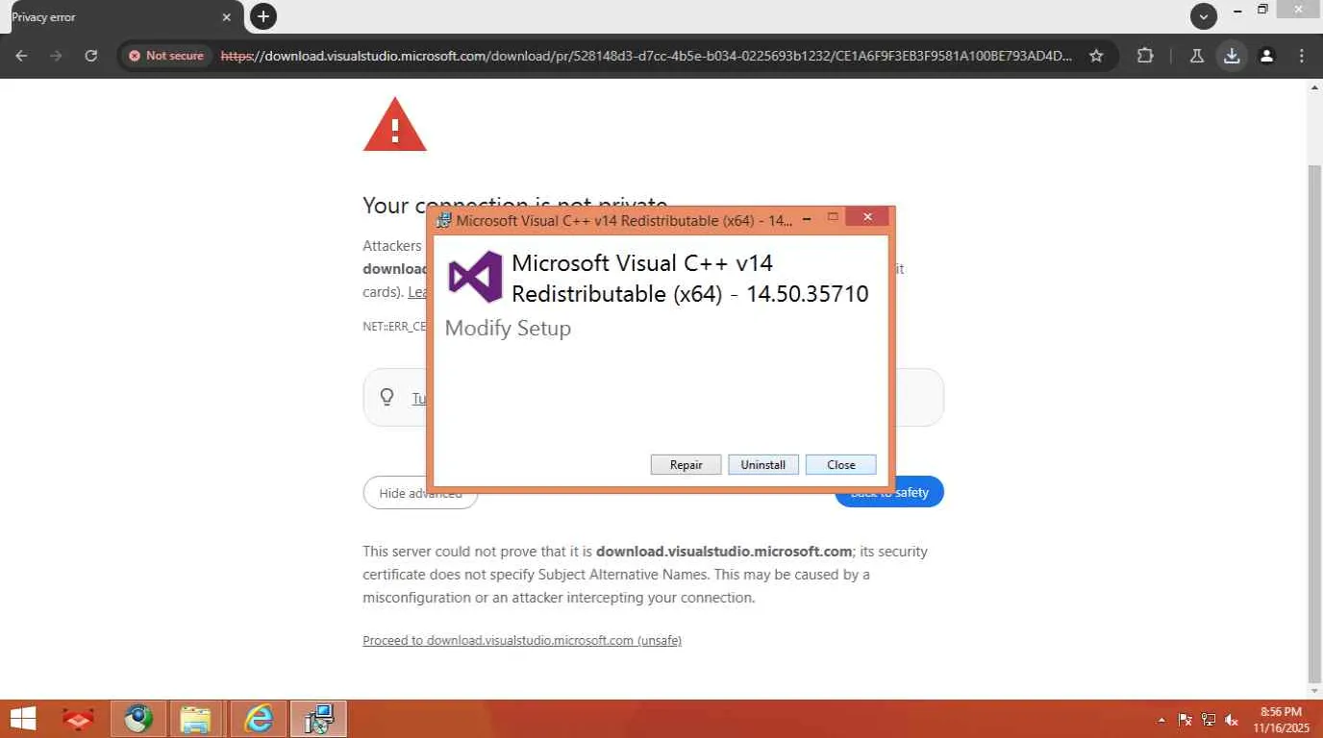The image size is (1323, 738).
Task: Open the Windows Start menu
Action: (x=23, y=719)
